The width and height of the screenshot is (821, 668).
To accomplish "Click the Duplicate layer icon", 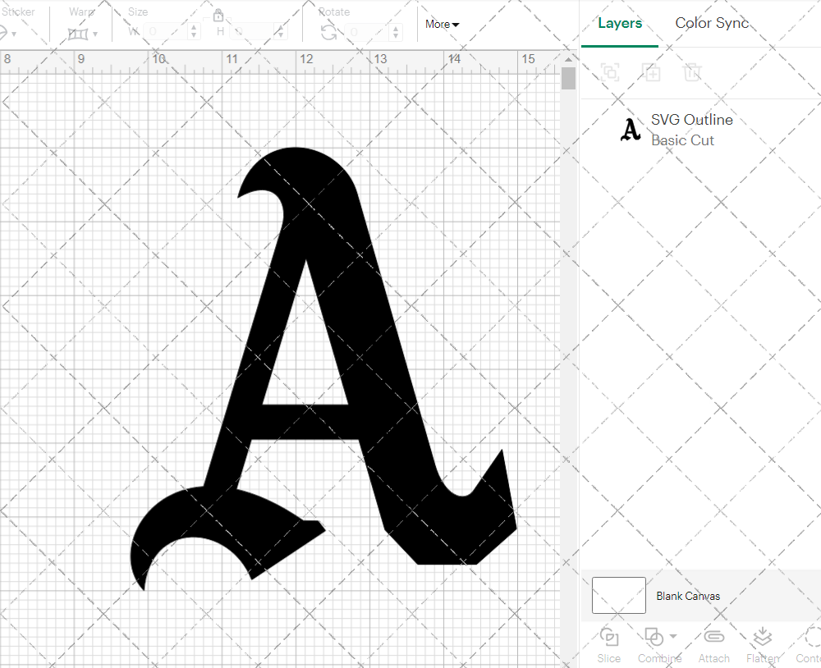I will (x=652, y=72).
